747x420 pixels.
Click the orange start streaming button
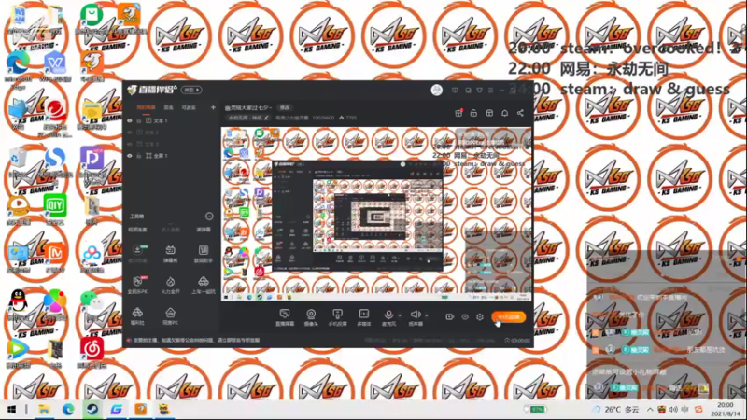click(x=508, y=316)
